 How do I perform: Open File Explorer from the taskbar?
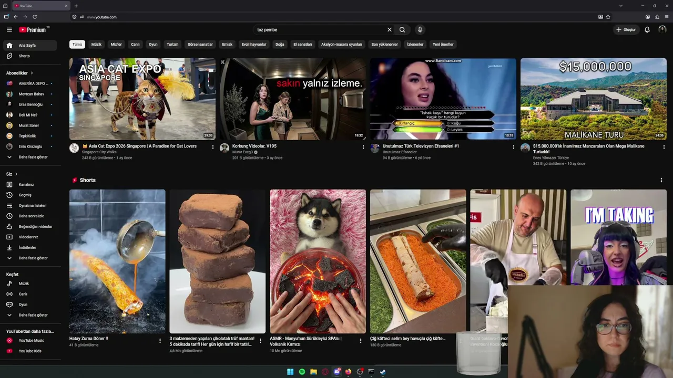click(x=313, y=372)
